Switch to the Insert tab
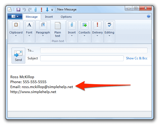The width and height of the screenshot is (161, 126). [49, 17]
